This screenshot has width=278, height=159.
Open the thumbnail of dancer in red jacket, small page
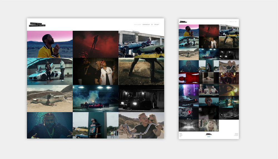189,114
